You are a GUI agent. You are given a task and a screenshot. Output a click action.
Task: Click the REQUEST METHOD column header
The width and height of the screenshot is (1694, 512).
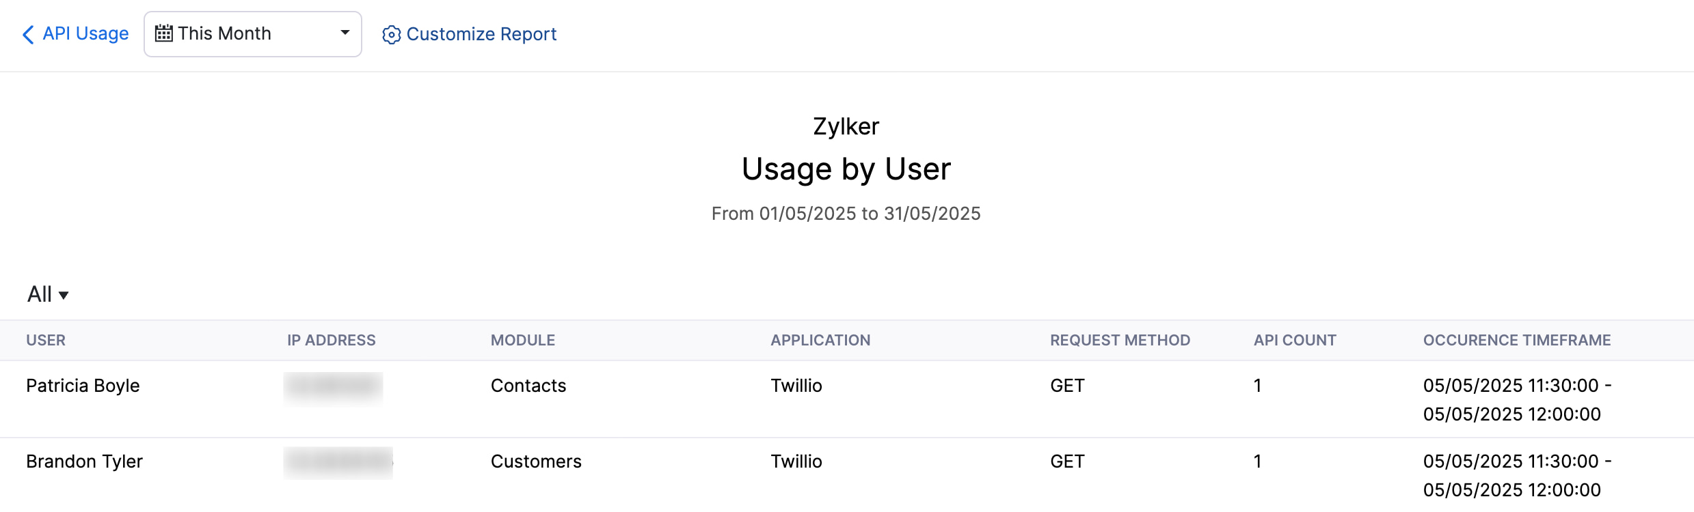pos(1120,339)
